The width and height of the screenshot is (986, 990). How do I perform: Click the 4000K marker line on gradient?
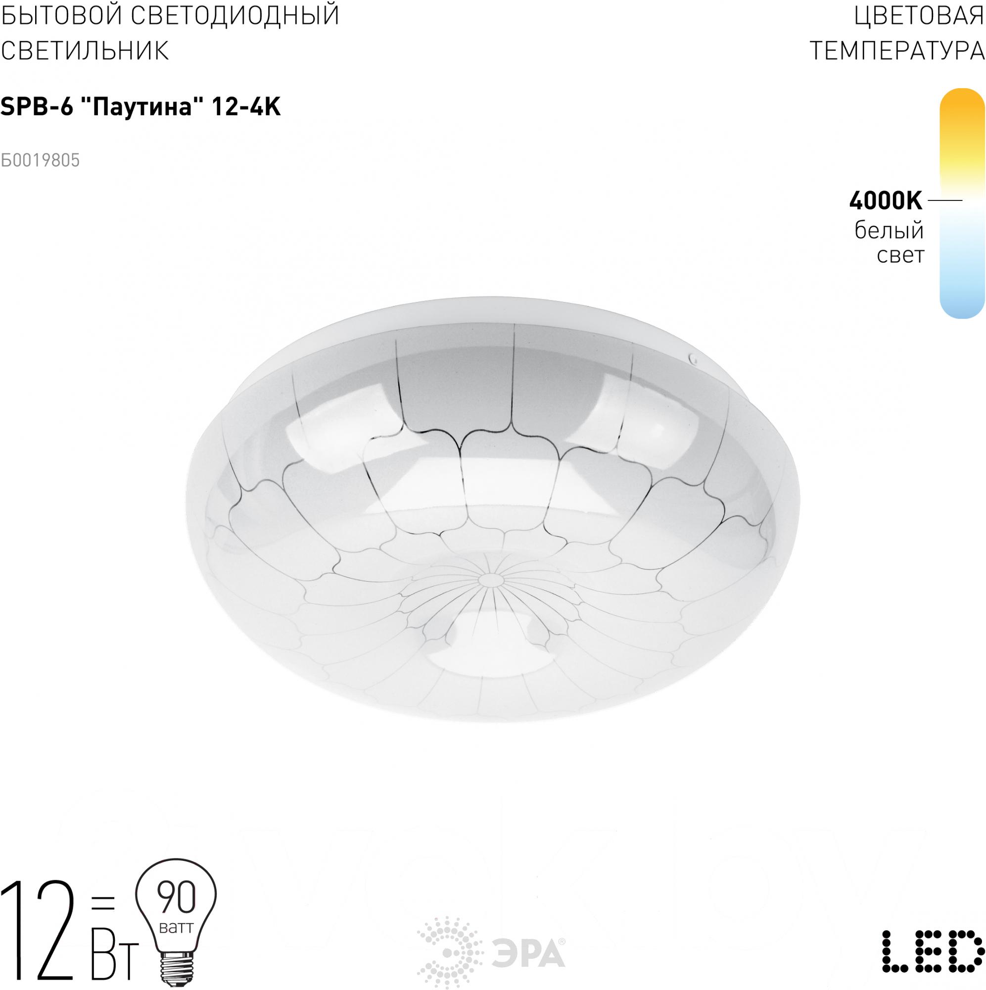pyautogui.click(x=945, y=200)
